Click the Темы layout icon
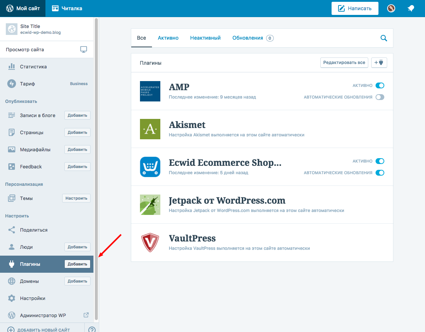The image size is (425, 332). pyautogui.click(x=12, y=199)
